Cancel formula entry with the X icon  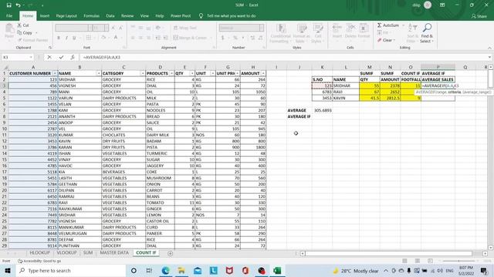click(49, 57)
